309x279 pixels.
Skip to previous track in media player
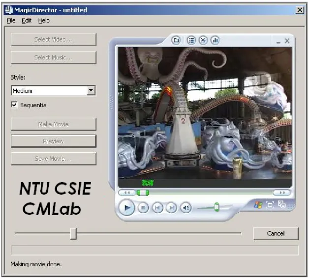(x=157, y=208)
